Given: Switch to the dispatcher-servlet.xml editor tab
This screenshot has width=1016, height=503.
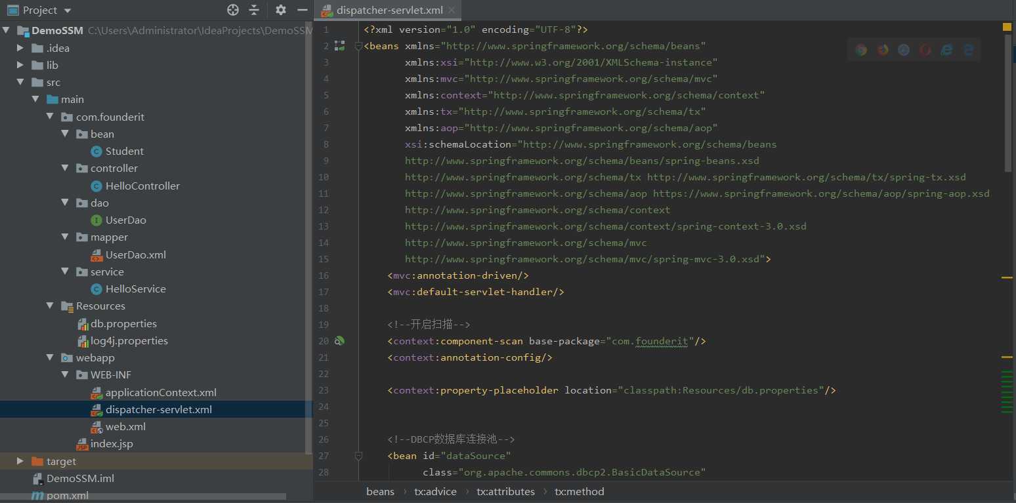Looking at the screenshot, I should pyautogui.click(x=389, y=10).
